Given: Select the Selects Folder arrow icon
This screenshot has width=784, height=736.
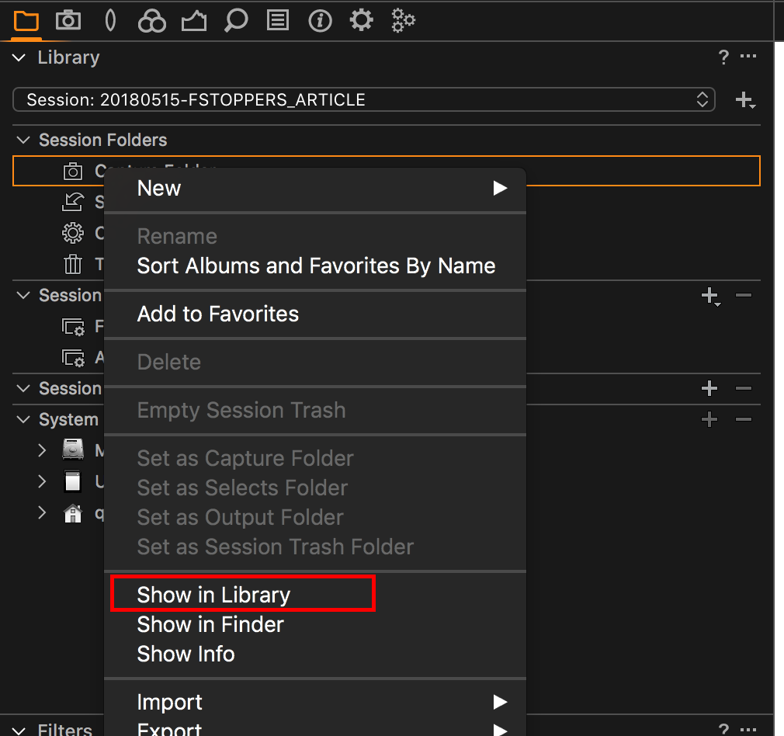Looking at the screenshot, I should [x=73, y=202].
